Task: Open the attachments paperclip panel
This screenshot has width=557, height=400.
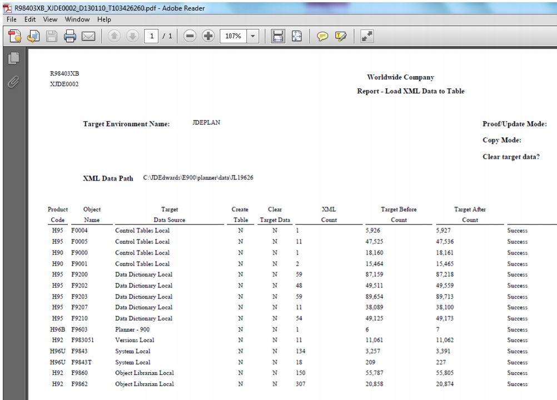Action: (x=13, y=82)
